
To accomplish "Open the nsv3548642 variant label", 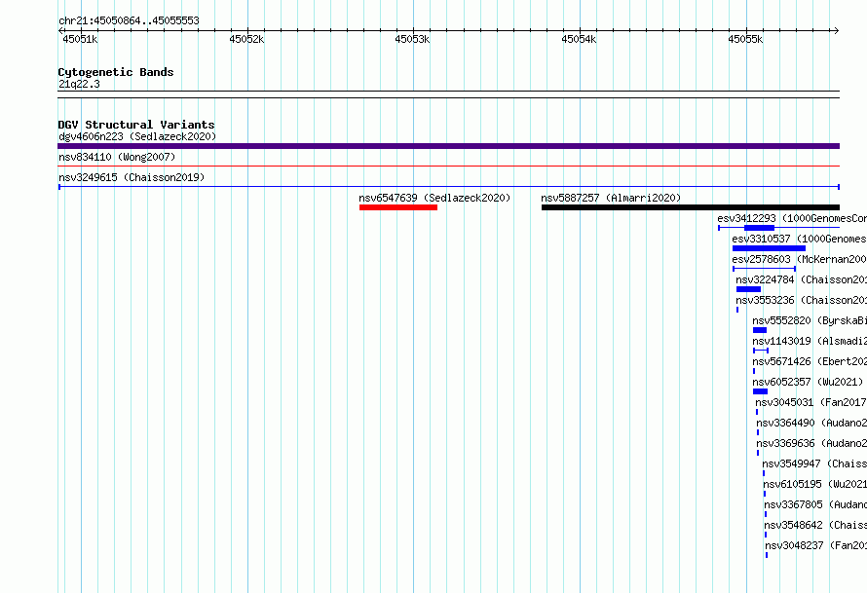I will [x=815, y=525].
